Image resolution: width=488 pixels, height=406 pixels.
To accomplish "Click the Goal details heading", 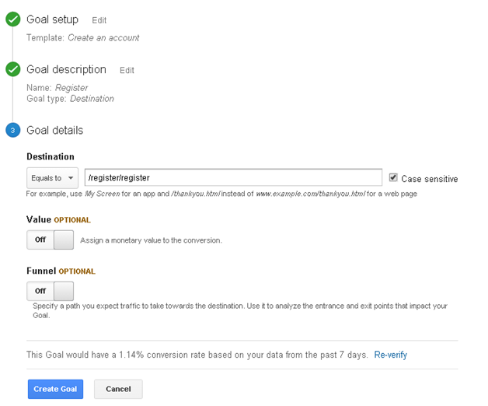I will [x=54, y=130].
